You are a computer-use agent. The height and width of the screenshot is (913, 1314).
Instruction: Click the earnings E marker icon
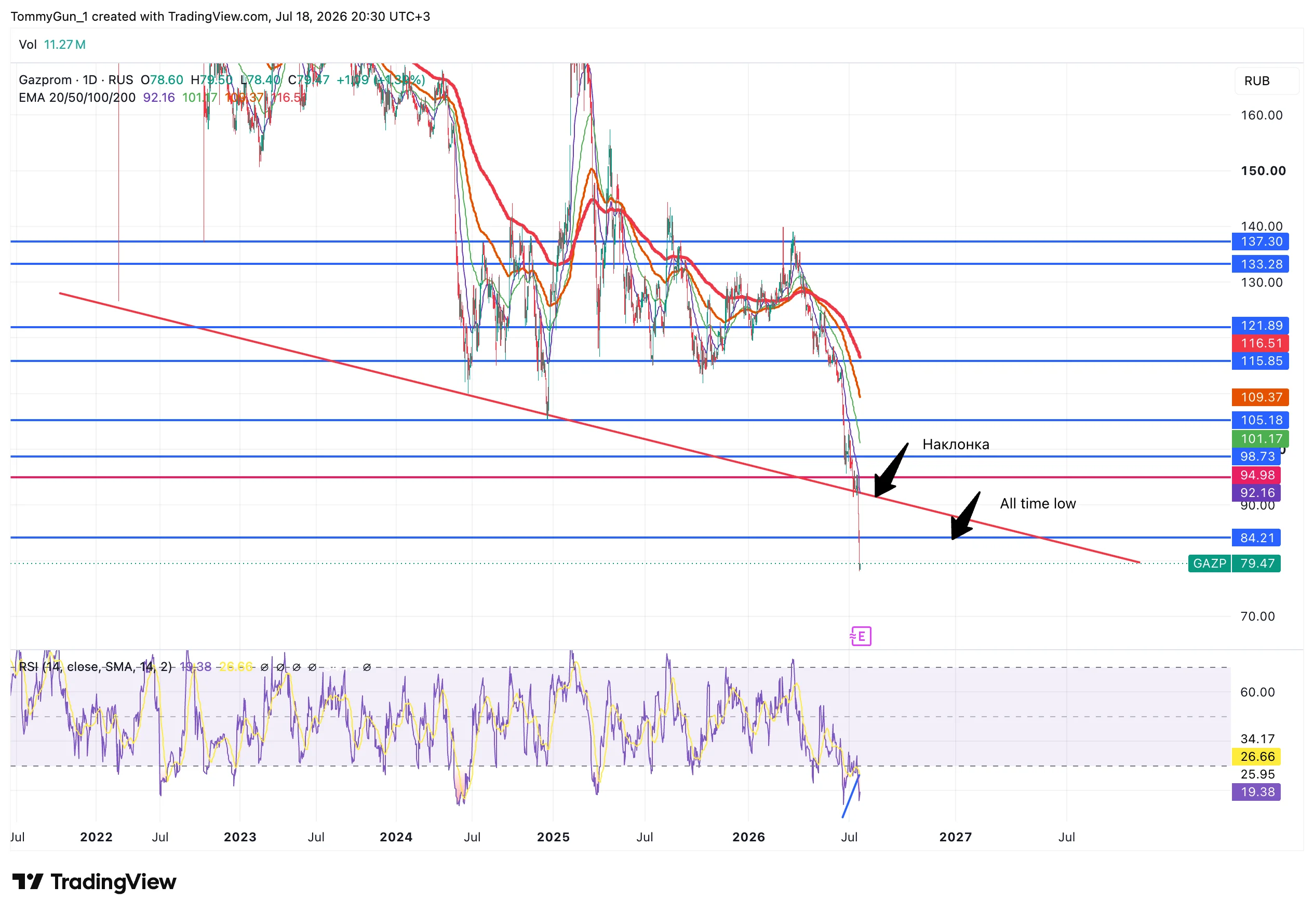tap(861, 636)
